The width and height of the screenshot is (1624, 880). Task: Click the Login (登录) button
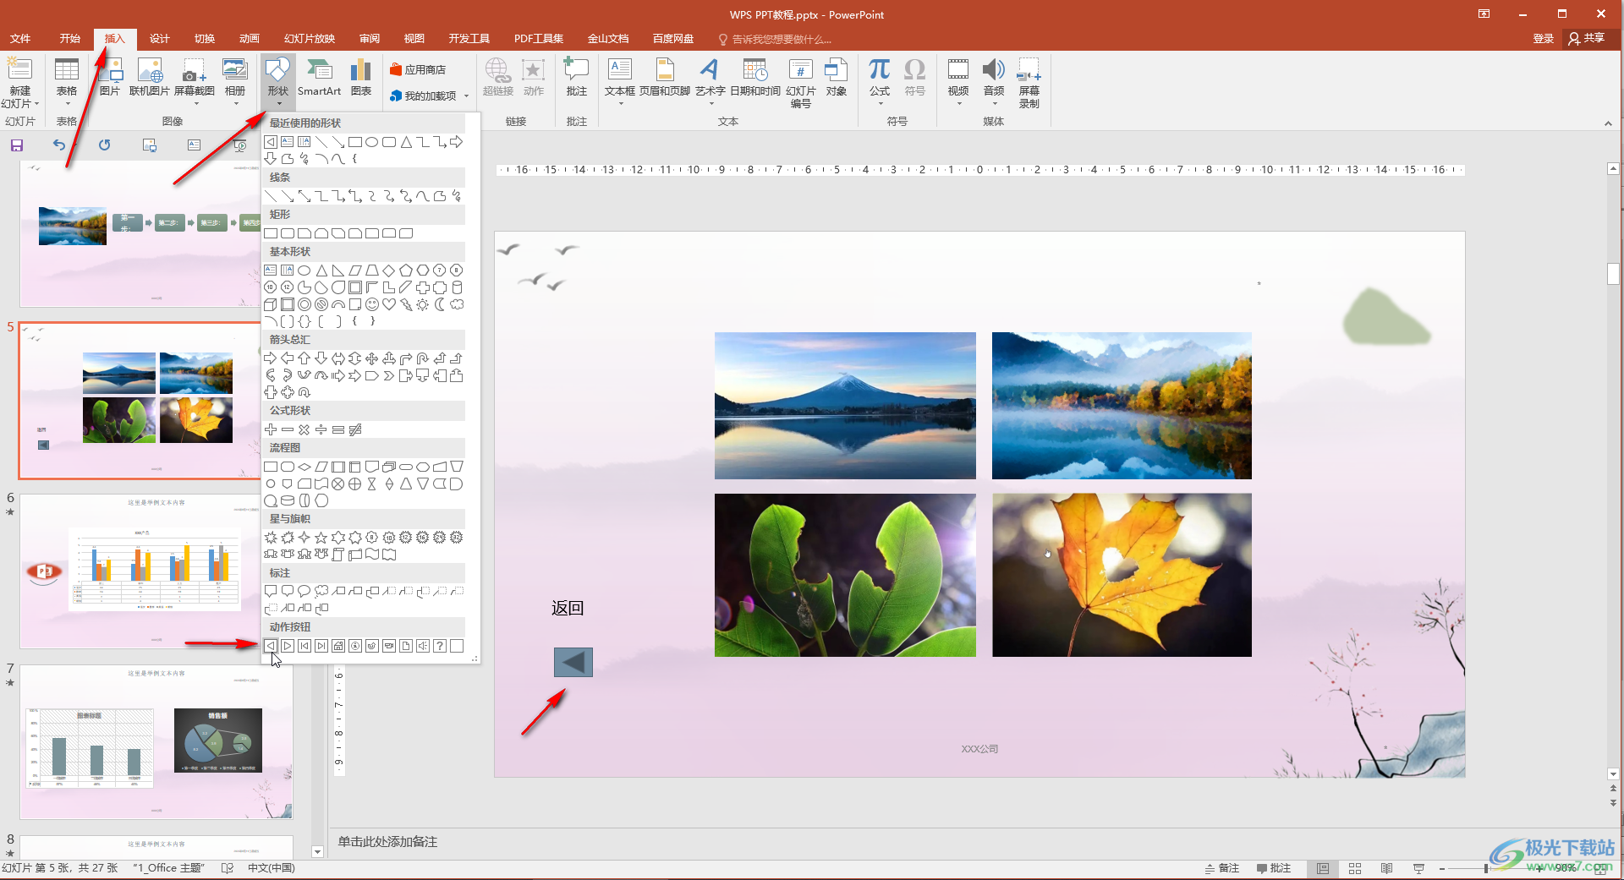pos(1544,39)
